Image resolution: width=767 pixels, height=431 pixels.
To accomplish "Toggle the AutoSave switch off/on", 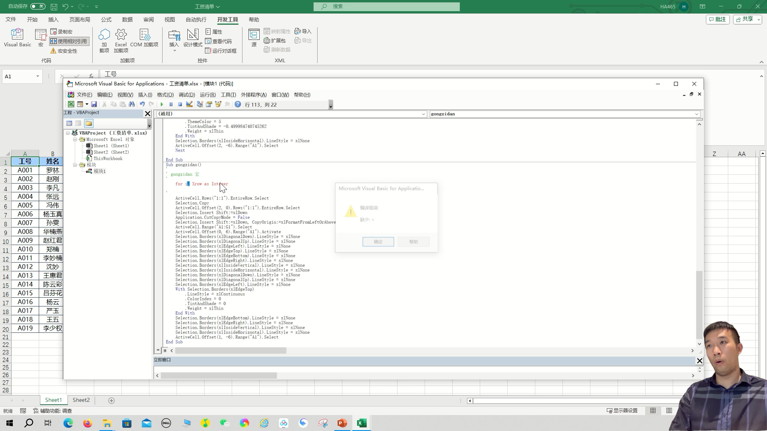I will [x=38, y=6].
